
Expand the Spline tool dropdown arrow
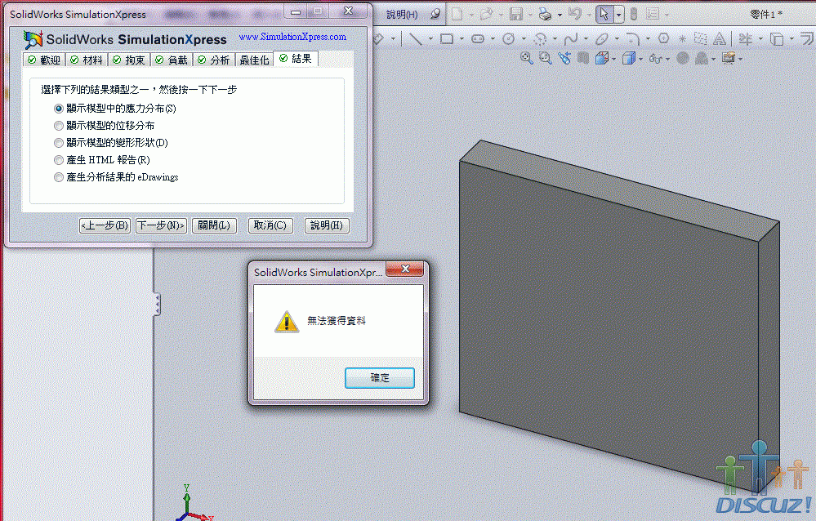tap(586, 39)
